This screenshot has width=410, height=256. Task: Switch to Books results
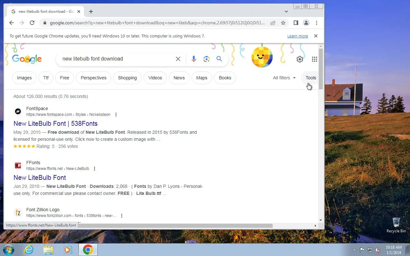coord(225,78)
